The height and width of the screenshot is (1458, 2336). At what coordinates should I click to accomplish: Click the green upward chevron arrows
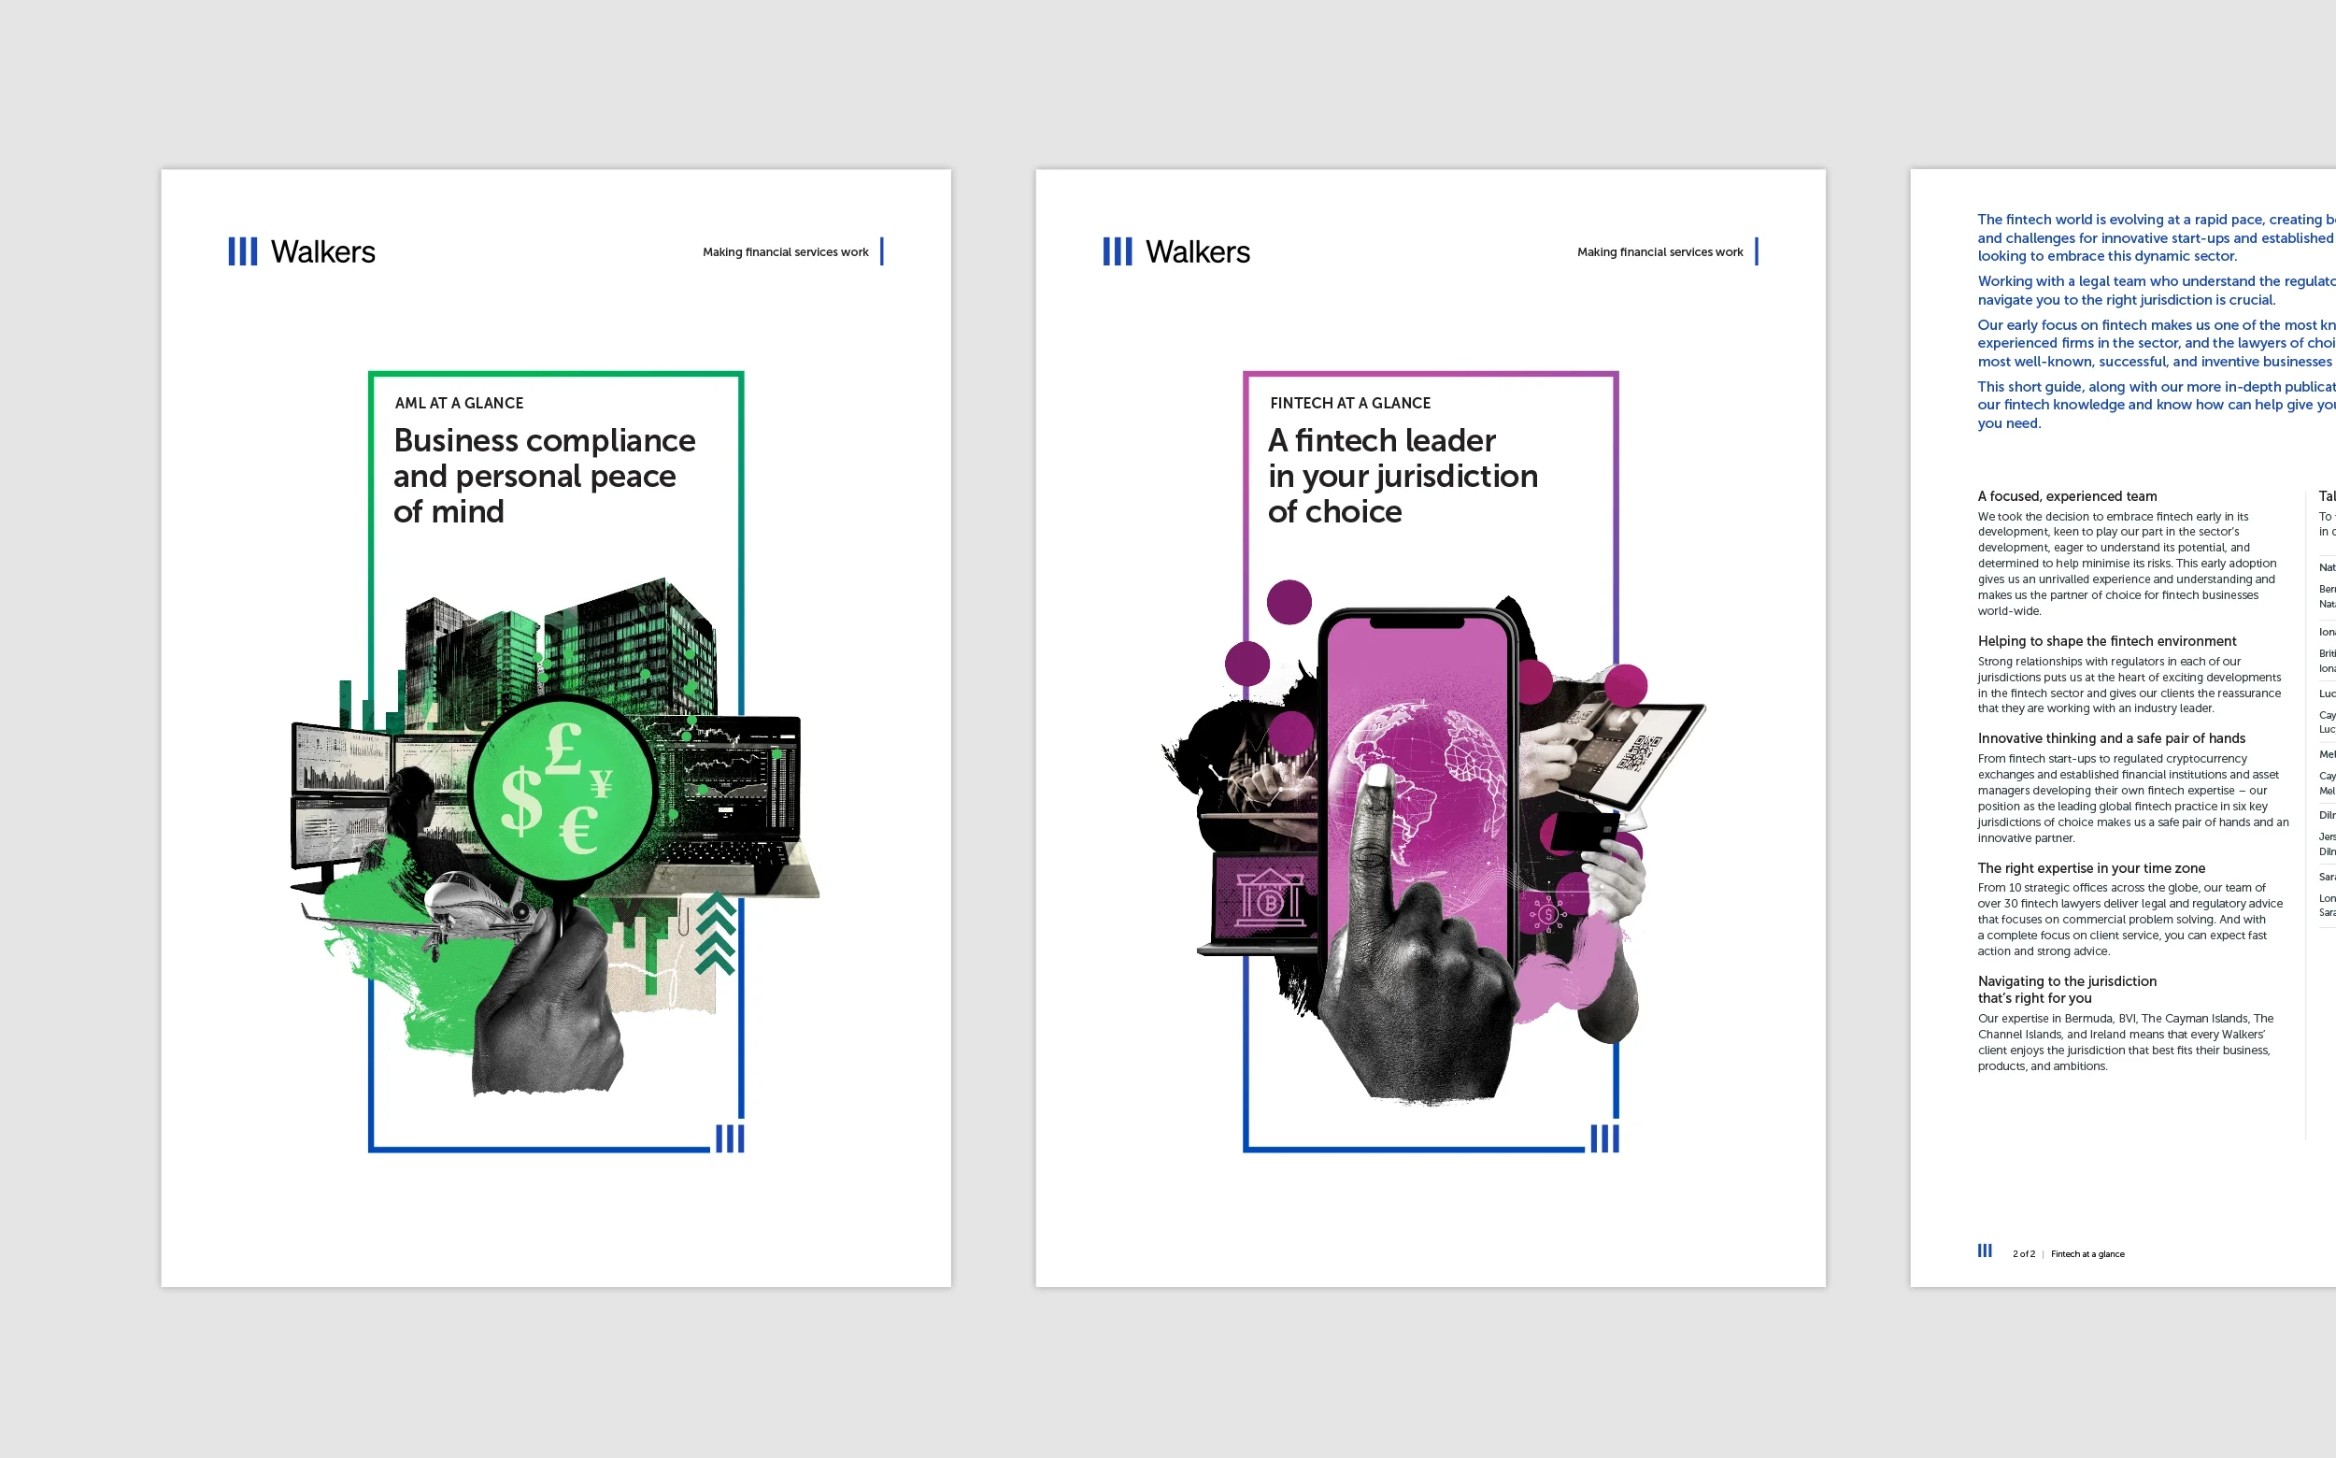click(717, 934)
